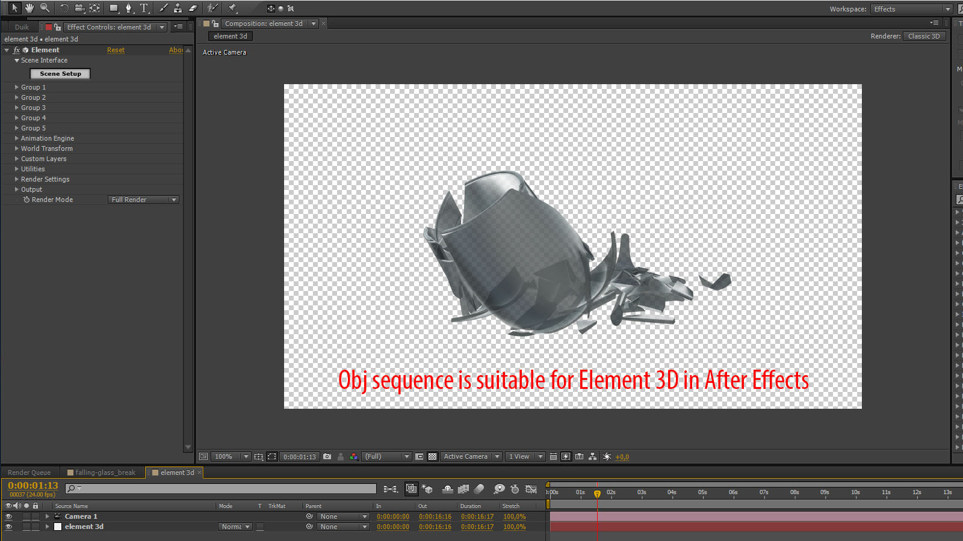This screenshot has width=963, height=541.
Task: Click the element 3d layer color swatch
Action: click(x=58, y=527)
